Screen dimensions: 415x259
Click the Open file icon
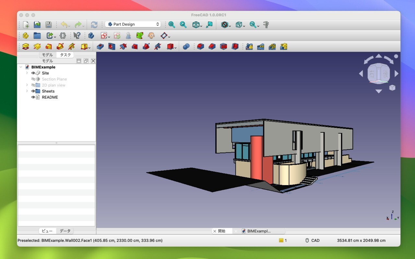[37, 25]
